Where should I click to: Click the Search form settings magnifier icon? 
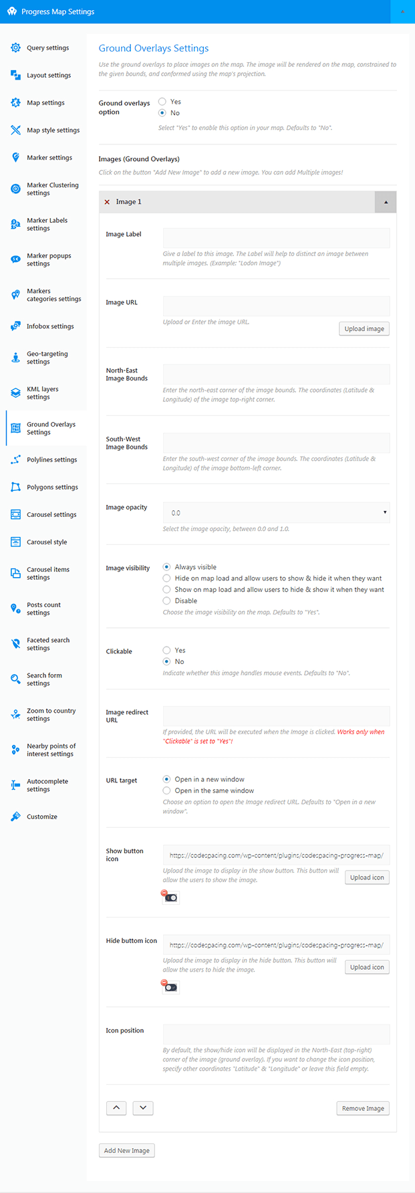point(15,679)
